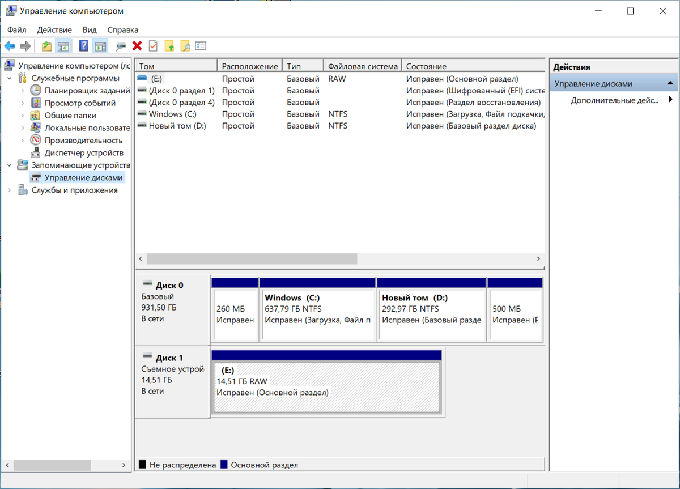Click the blue Back arrow in toolbar
This screenshot has height=489, width=680.
(10, 46)
